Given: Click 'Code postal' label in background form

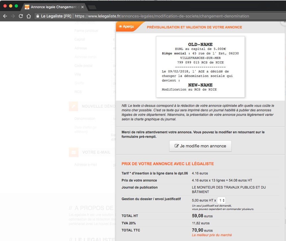Looking at the screenshot, I should (83, 66).
